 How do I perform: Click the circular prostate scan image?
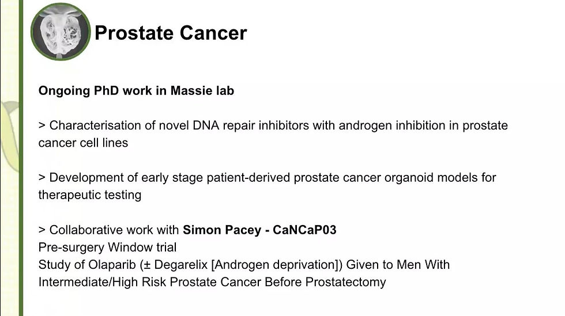[61, 31]
